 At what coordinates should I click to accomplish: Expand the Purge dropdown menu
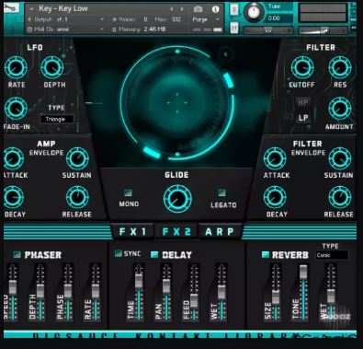(x=205, y=19)
